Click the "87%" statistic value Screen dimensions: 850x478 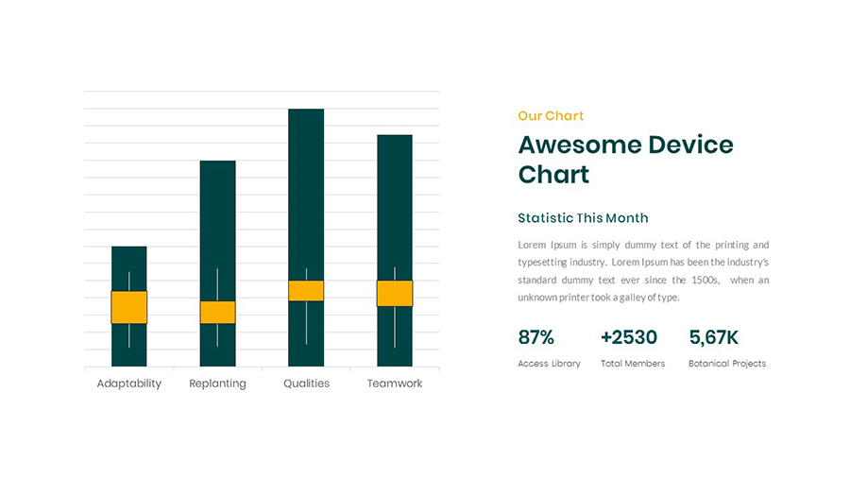[535, 337]
